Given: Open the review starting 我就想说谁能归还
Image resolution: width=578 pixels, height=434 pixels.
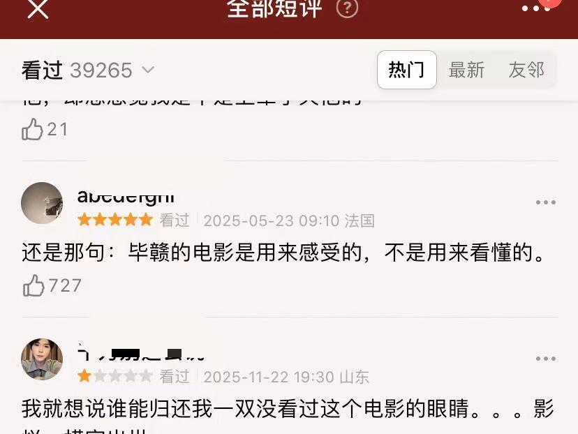Looking at the screenshot, I should click(288, 416).
